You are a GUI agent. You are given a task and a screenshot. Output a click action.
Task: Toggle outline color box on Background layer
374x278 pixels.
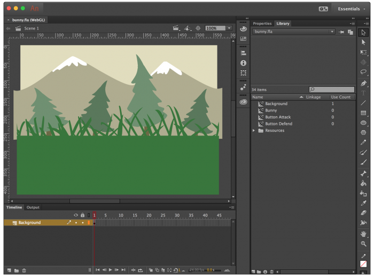coord(89,222)
